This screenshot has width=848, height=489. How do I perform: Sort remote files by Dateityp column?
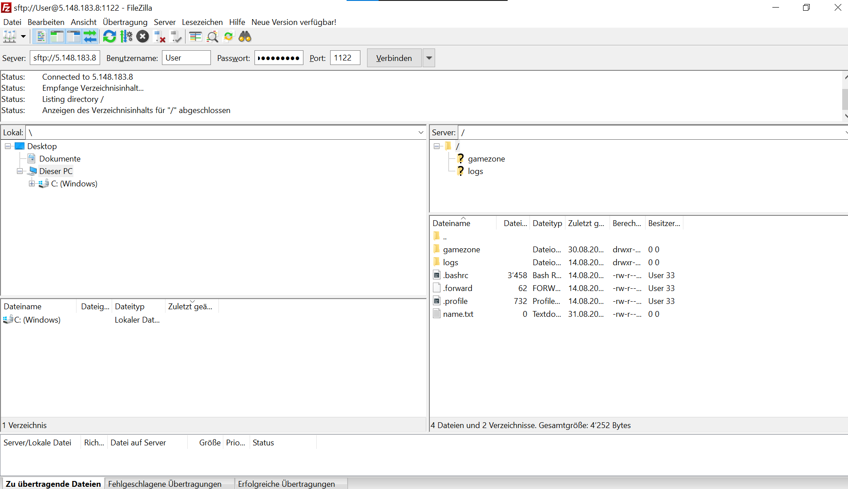coord(548,223)
